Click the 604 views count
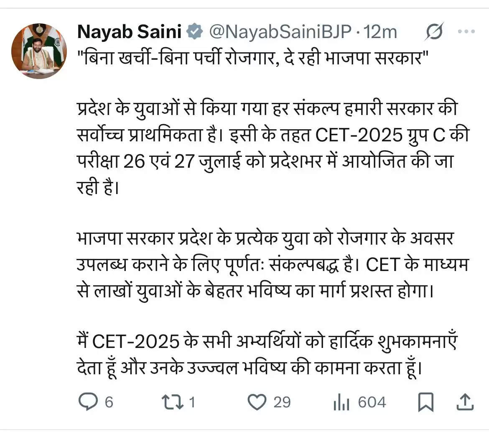The width and height of the screenshot is (489, 432). point(372,402)
